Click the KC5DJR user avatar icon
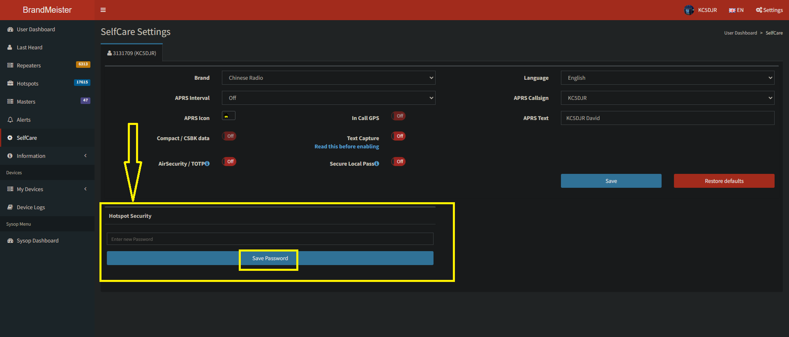 point(689,10)
